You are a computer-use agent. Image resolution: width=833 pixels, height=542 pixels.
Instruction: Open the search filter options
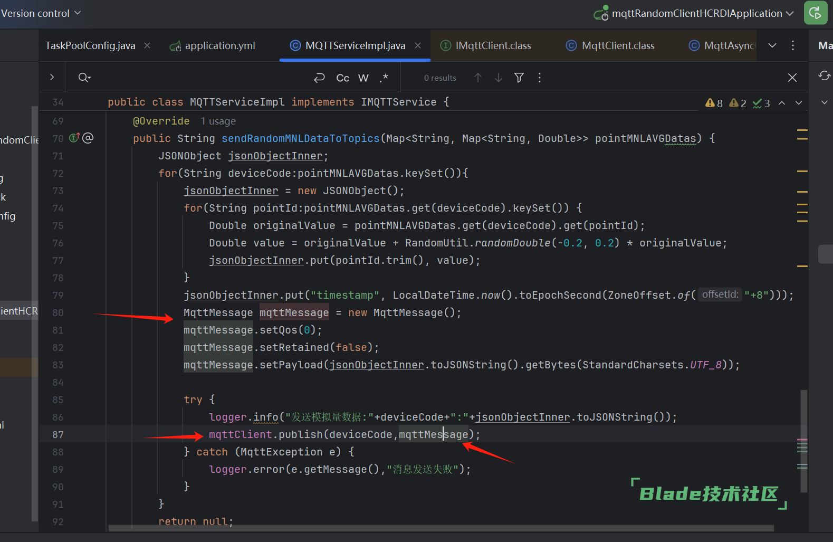(519, 78)
